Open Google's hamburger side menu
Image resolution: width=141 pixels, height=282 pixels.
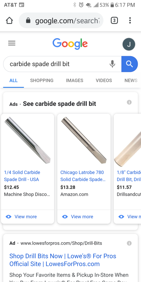pos(12,43)
